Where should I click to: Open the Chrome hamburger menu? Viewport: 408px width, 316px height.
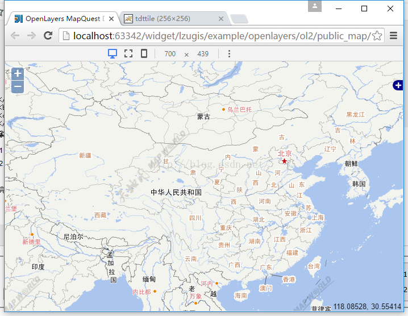click(393, 36)
